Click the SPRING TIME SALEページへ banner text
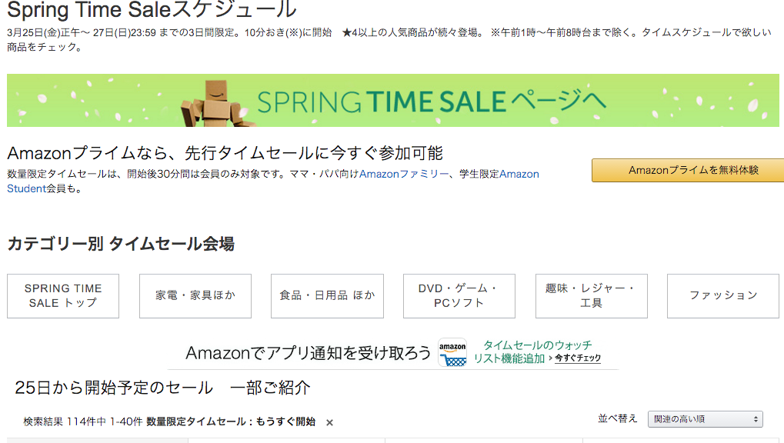Screen dimensions: 784x443 point(432,101)
